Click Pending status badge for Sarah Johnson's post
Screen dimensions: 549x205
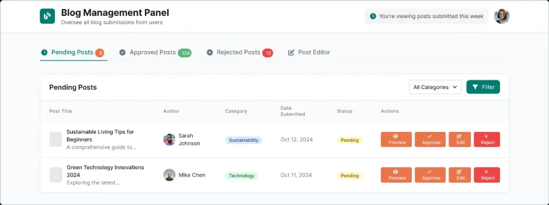(x=349, y=140)
